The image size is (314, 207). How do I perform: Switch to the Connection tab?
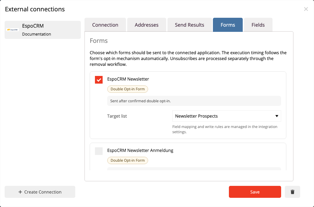(x=105, y=25)
